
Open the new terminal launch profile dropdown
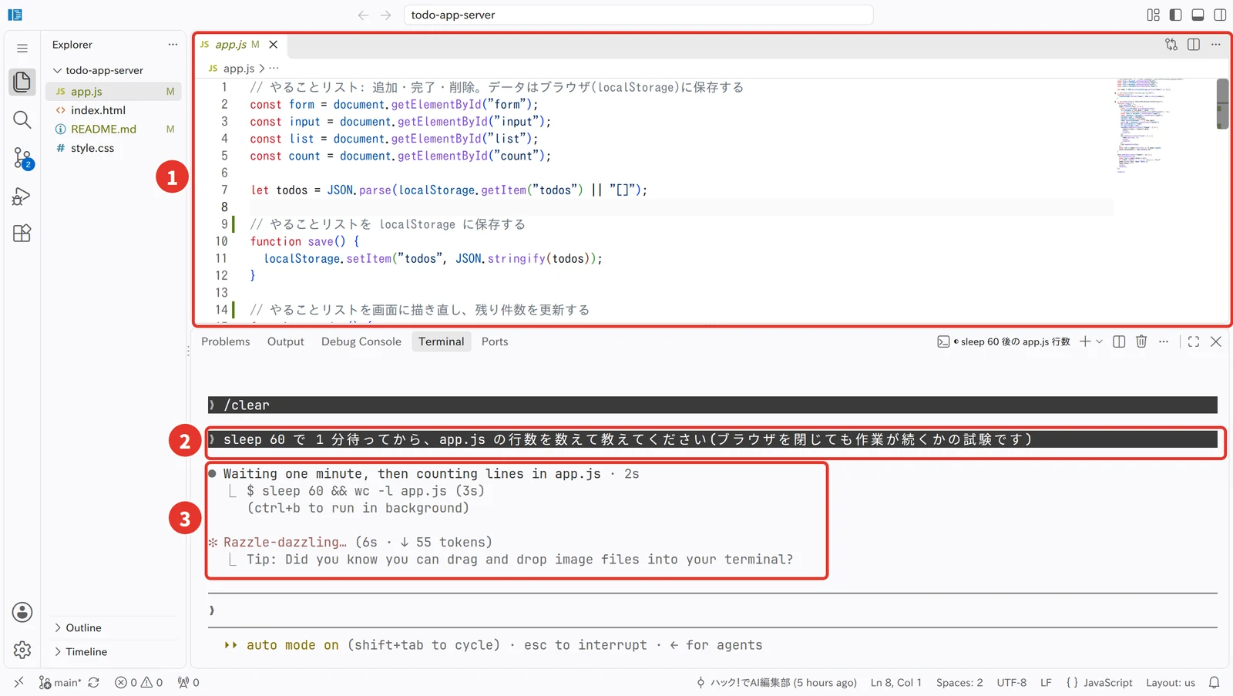(x=1100, y=341)
